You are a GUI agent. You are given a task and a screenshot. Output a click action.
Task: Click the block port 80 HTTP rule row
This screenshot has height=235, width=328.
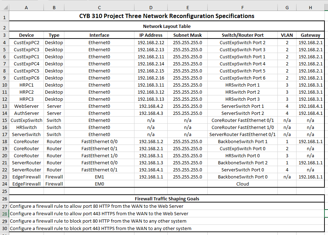point(167,221)
